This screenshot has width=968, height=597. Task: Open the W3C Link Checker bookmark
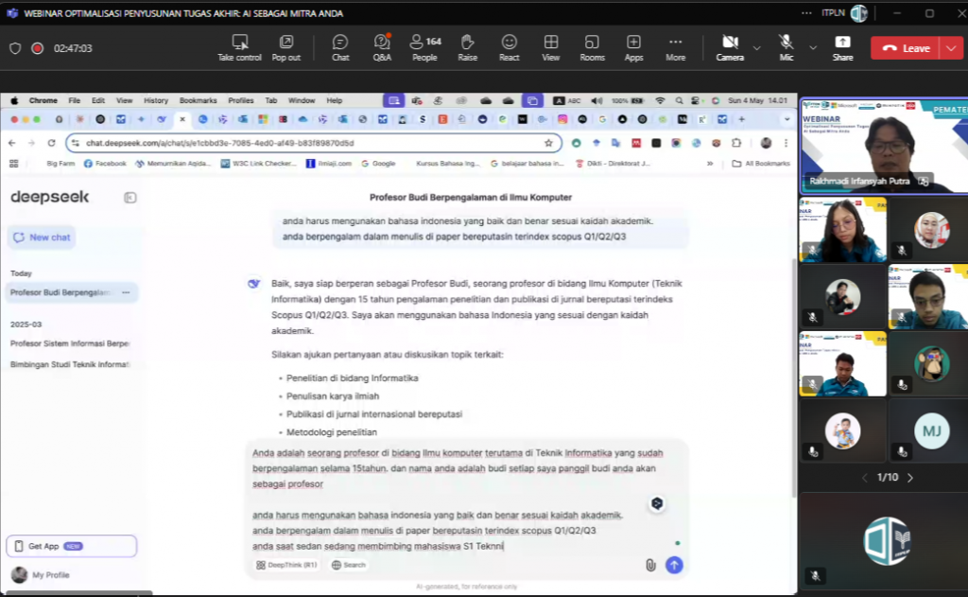point(259,163)
